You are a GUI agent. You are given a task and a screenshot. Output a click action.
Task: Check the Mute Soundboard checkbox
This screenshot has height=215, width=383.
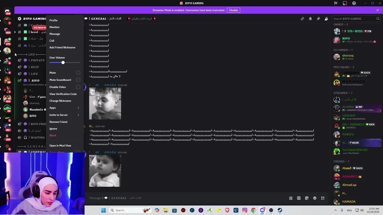click(78, 80)
